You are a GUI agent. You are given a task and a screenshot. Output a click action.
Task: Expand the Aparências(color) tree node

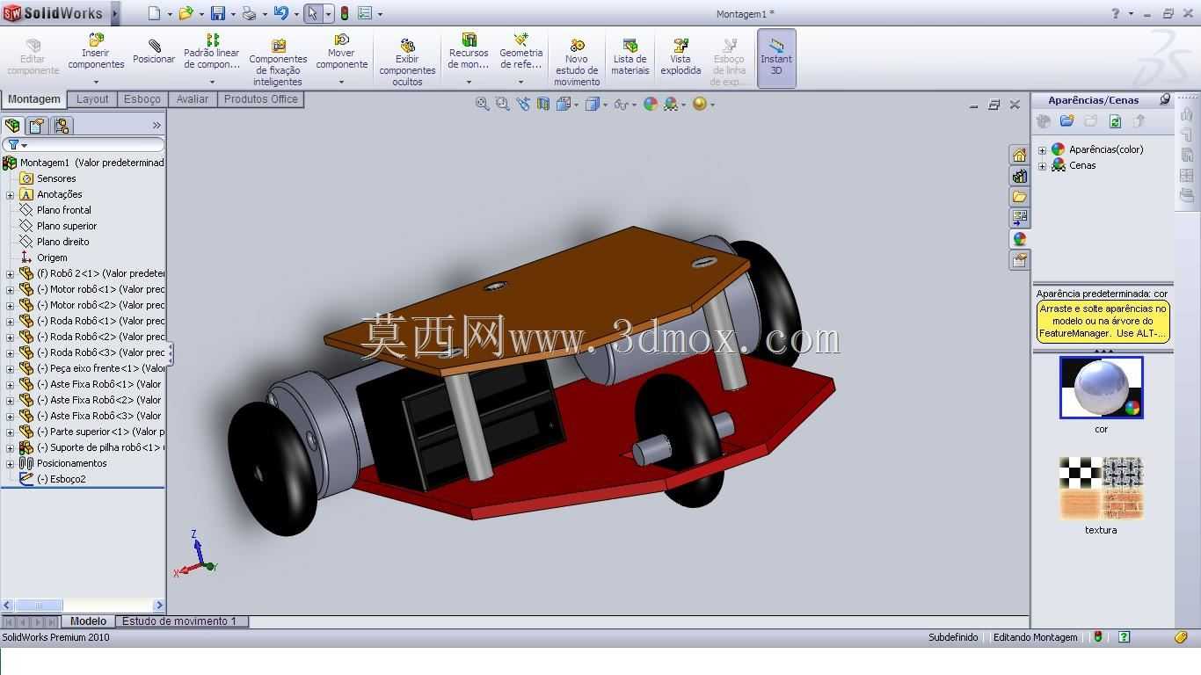click(x=1043, y=149)
